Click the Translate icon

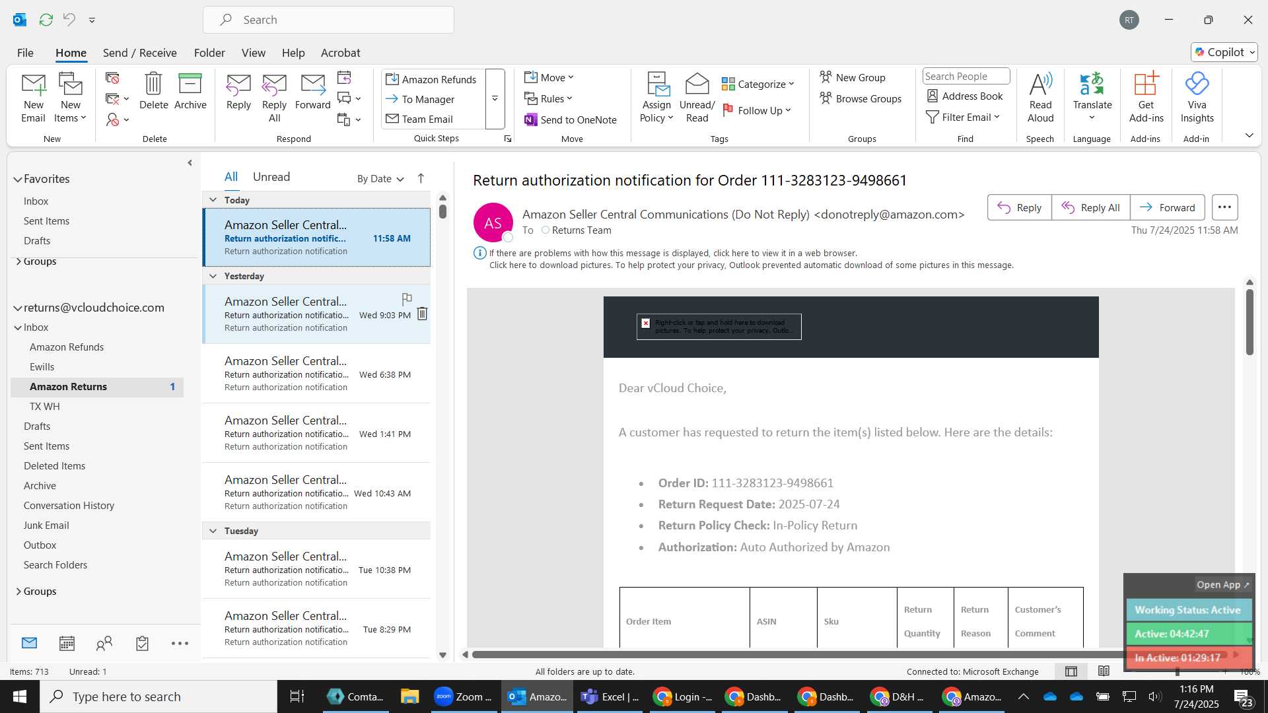tap(1092, 98)
